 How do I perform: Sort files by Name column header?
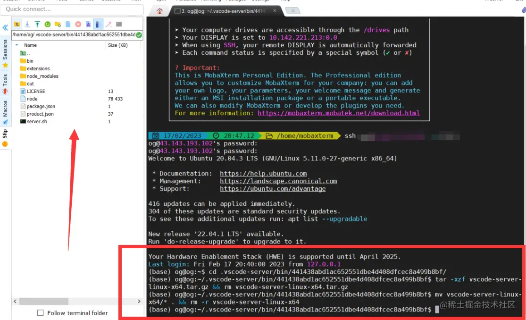pyautogui.click(x=30, y=45)
